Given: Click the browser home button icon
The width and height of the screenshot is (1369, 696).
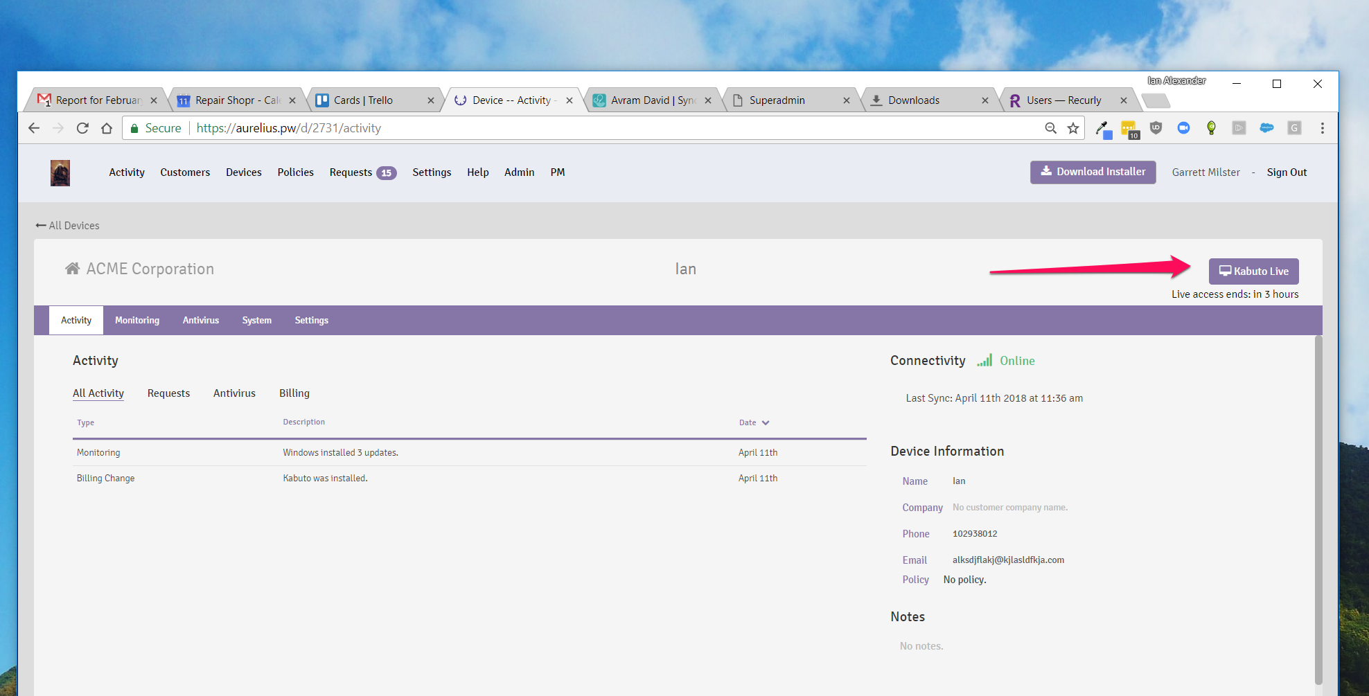Looking at the screenshot, I should 107,128.
